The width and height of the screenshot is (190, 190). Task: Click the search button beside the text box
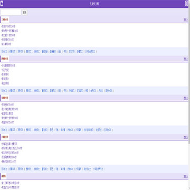point(25,12)
